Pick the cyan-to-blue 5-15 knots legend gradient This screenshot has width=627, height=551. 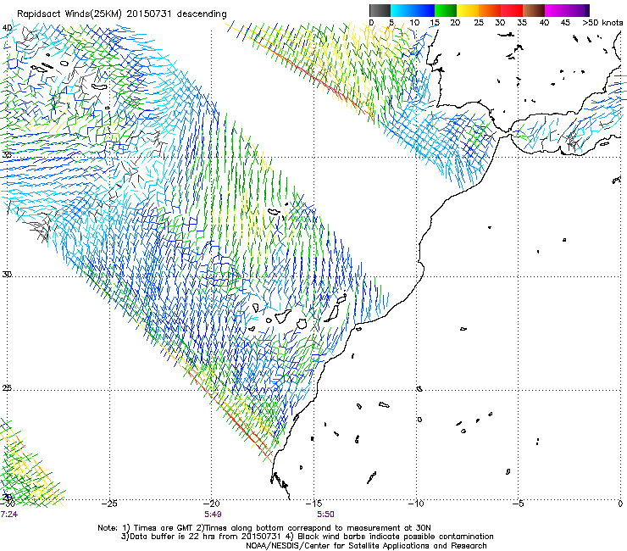pyautogui.click(x=413, y=10)
